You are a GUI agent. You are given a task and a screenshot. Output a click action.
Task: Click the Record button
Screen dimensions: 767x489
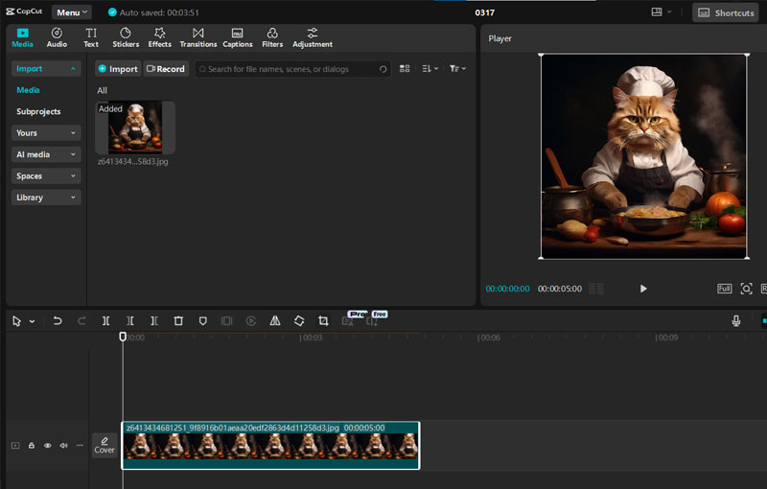(x=165, y=69)
